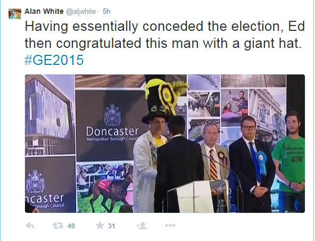Click the 5h timestamp link
The height and width of the screenshot is (241, 315).
click(x=106, y=12)
